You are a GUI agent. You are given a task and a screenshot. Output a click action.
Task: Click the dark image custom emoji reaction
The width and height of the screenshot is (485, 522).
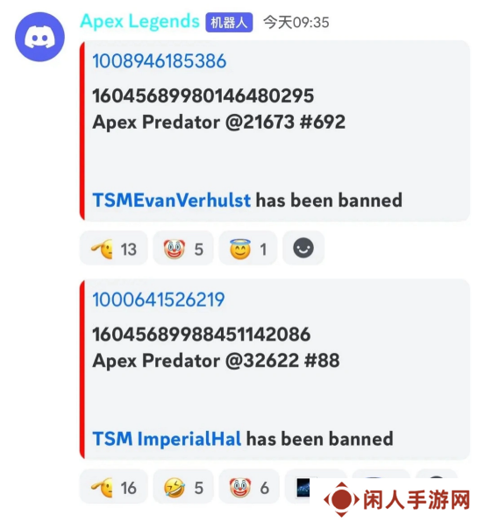pyautogui.click(x=303, y=488)
